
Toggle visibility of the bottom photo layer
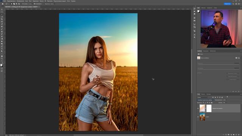click(x=198, y=117)
